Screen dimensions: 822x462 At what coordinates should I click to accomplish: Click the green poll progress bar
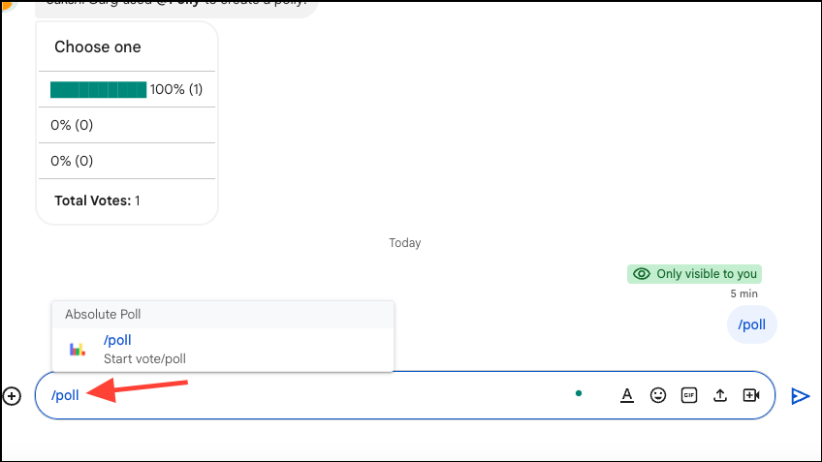coord(98,90)
